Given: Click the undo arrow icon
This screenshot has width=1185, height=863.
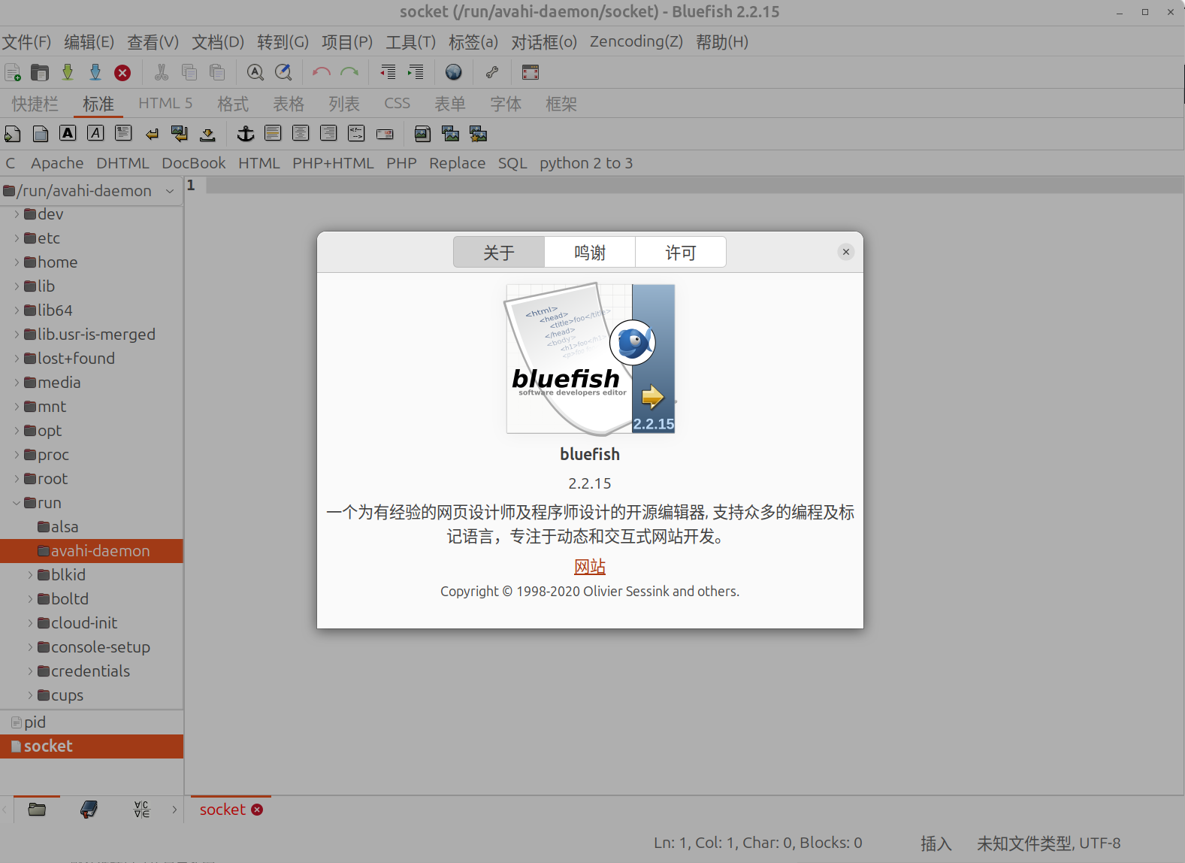Looking at the screenshot, I should (x=321, y=72).
